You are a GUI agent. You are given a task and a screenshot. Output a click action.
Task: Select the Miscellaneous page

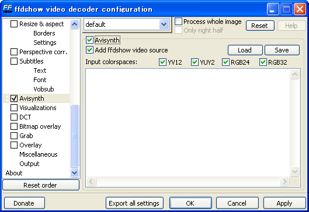tap(39, 154)
